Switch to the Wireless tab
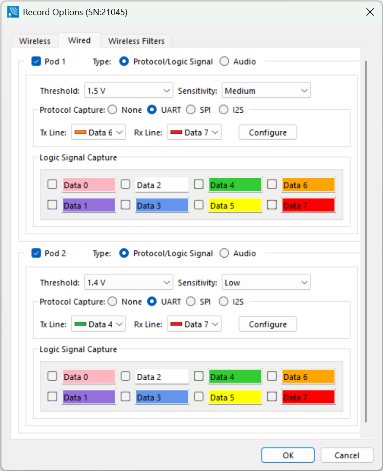Screen dimensions: 383x471 click(x=35, y=41)
